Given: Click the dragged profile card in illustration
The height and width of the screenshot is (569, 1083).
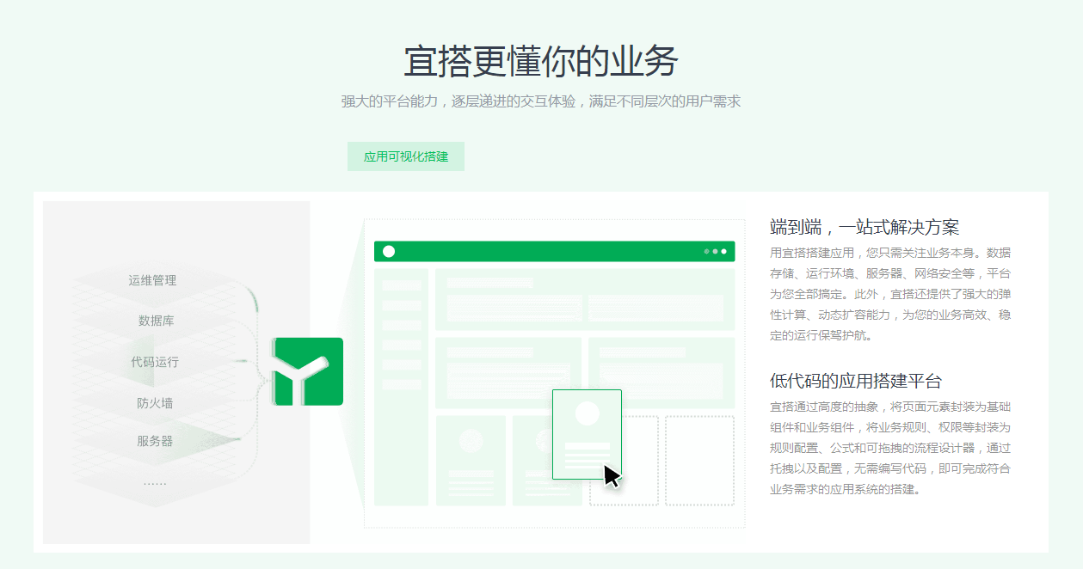Looking at the screenshot, I should (x=587, y=434).
